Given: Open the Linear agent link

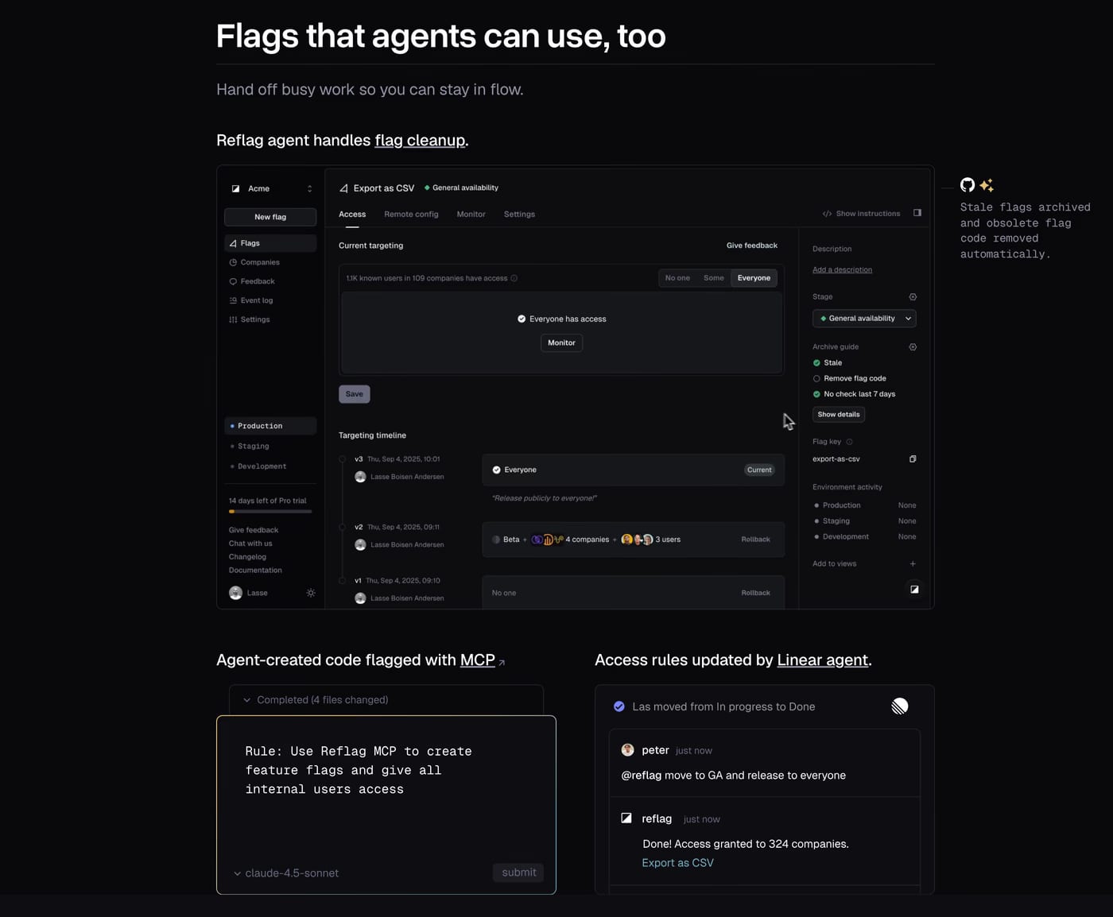Looking at the screenshot, I should tap(822, 660).
